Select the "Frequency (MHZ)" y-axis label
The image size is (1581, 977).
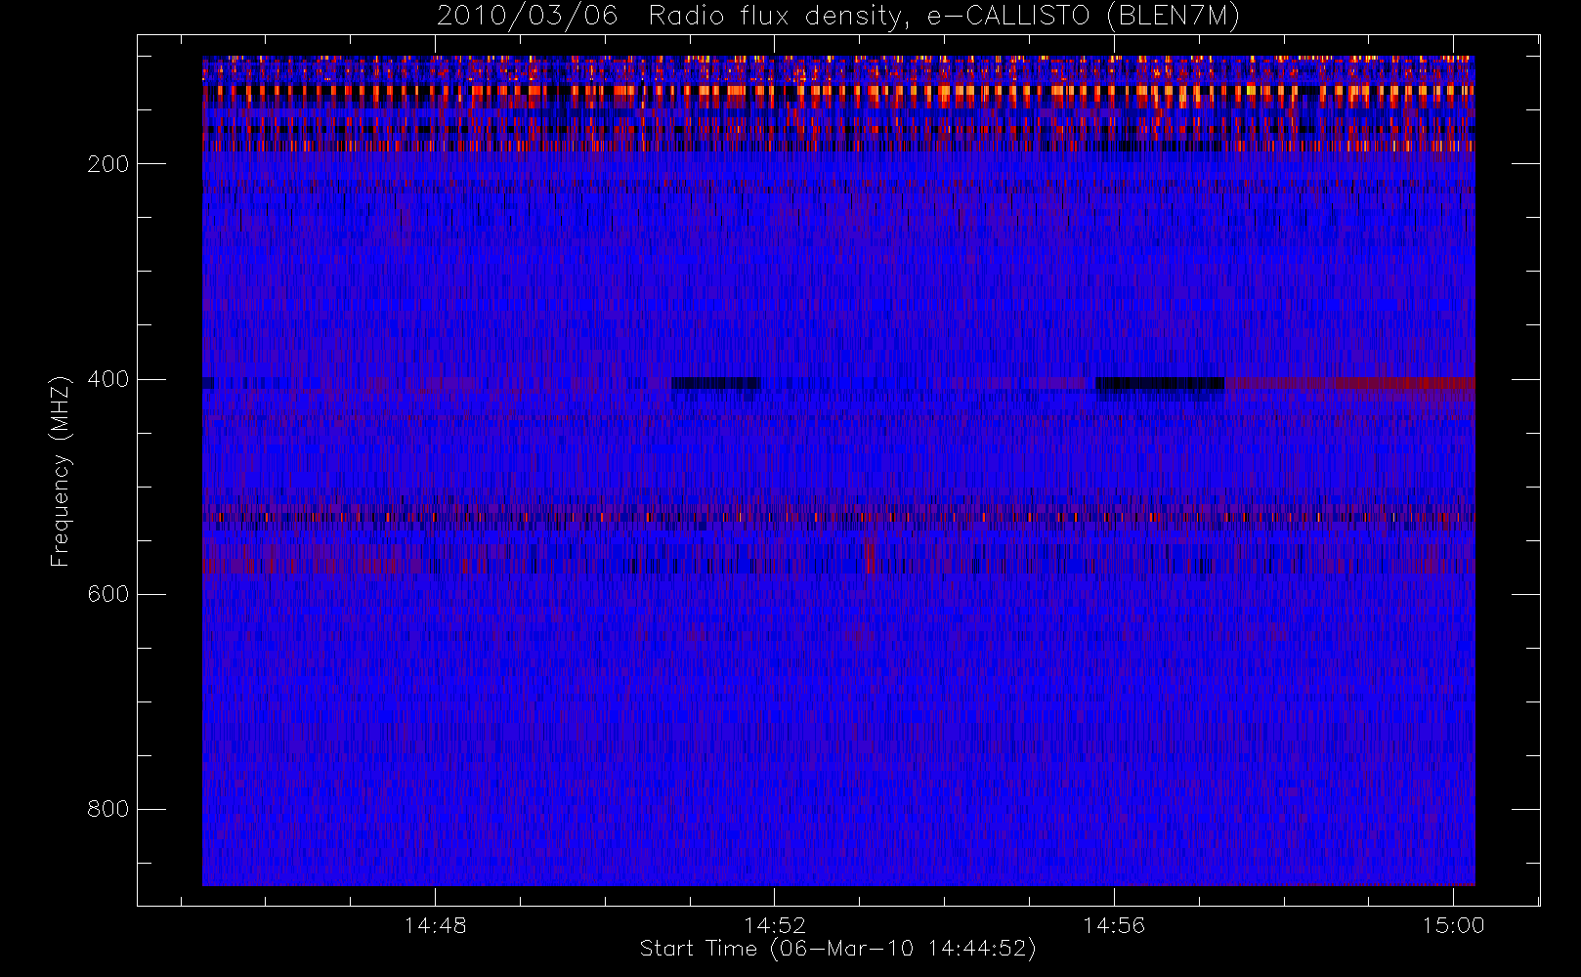point(61,471)
